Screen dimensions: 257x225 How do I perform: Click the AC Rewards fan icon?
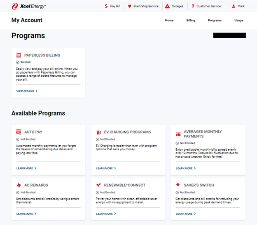[x=19, y=185]
